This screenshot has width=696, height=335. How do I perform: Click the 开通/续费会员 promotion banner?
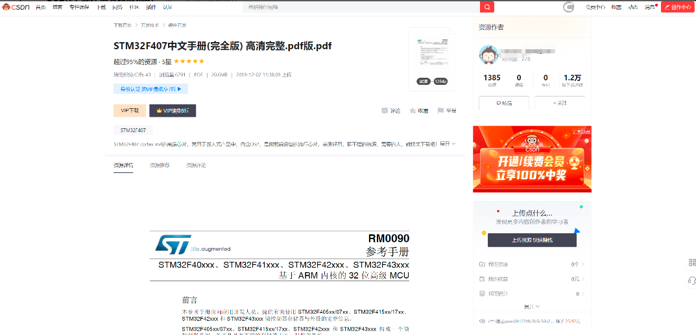click(532, 159)
